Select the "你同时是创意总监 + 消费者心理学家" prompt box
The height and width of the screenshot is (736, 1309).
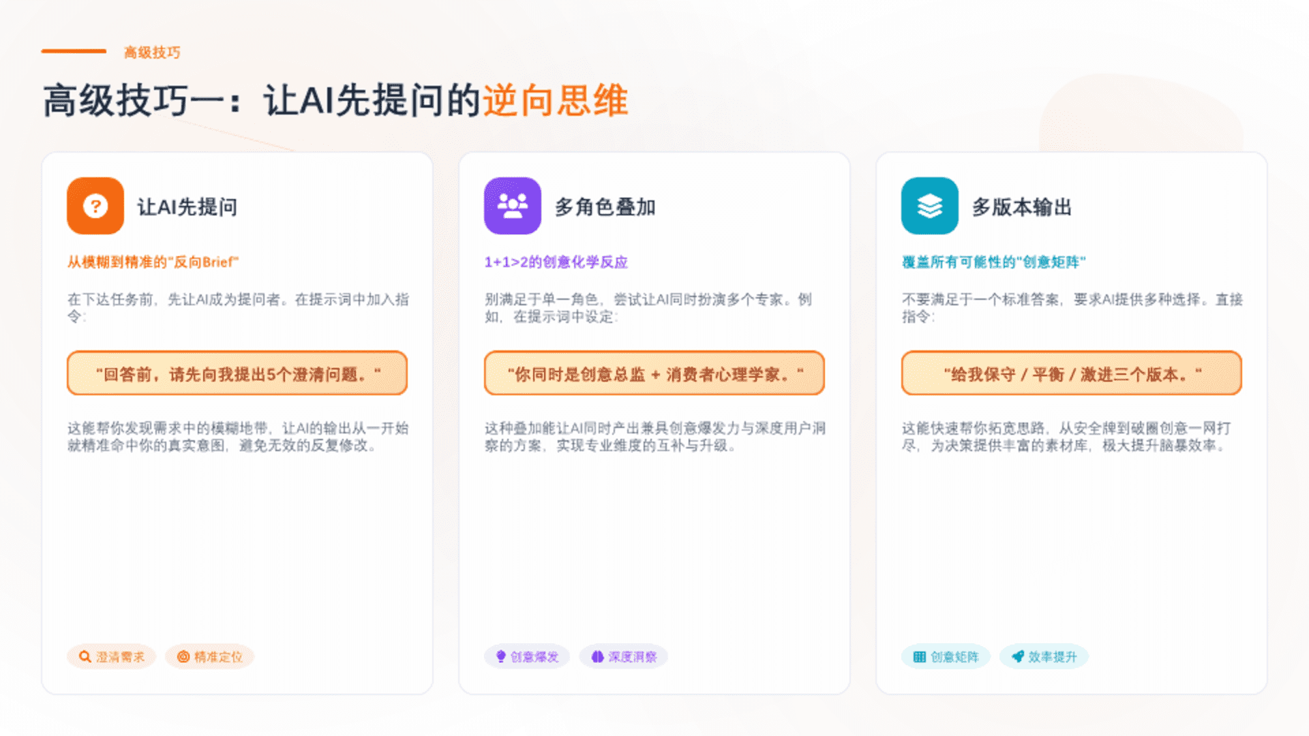pos(654,373)
